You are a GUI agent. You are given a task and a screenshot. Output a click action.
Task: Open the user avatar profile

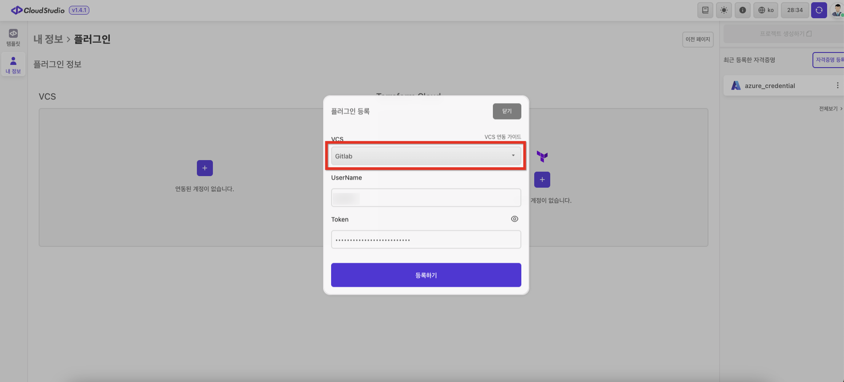tap(837, 10)
